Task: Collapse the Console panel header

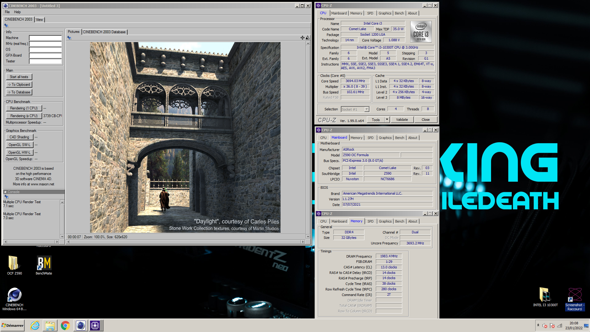Action: [x=5, y=192]
